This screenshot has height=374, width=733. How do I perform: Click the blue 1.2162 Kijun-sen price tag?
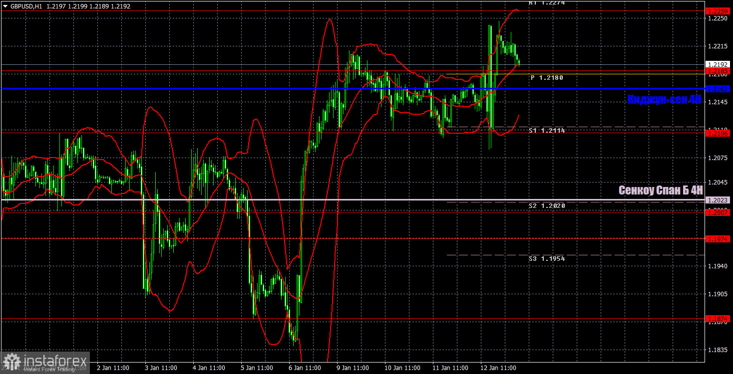click(x=718, y=89)
